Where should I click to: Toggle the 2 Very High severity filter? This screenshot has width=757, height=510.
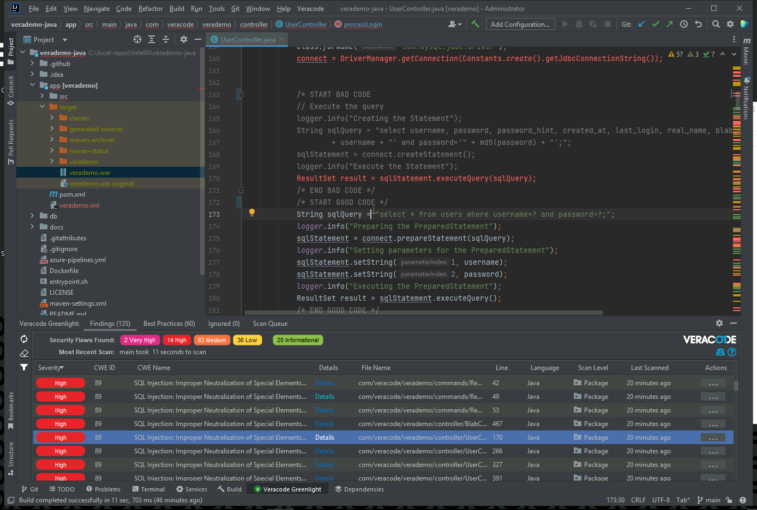[140, 340]
